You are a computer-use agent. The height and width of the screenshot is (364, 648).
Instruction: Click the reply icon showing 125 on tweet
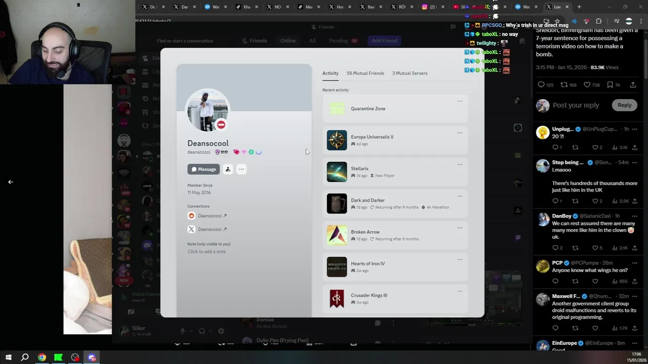click(x=541, y=85)
